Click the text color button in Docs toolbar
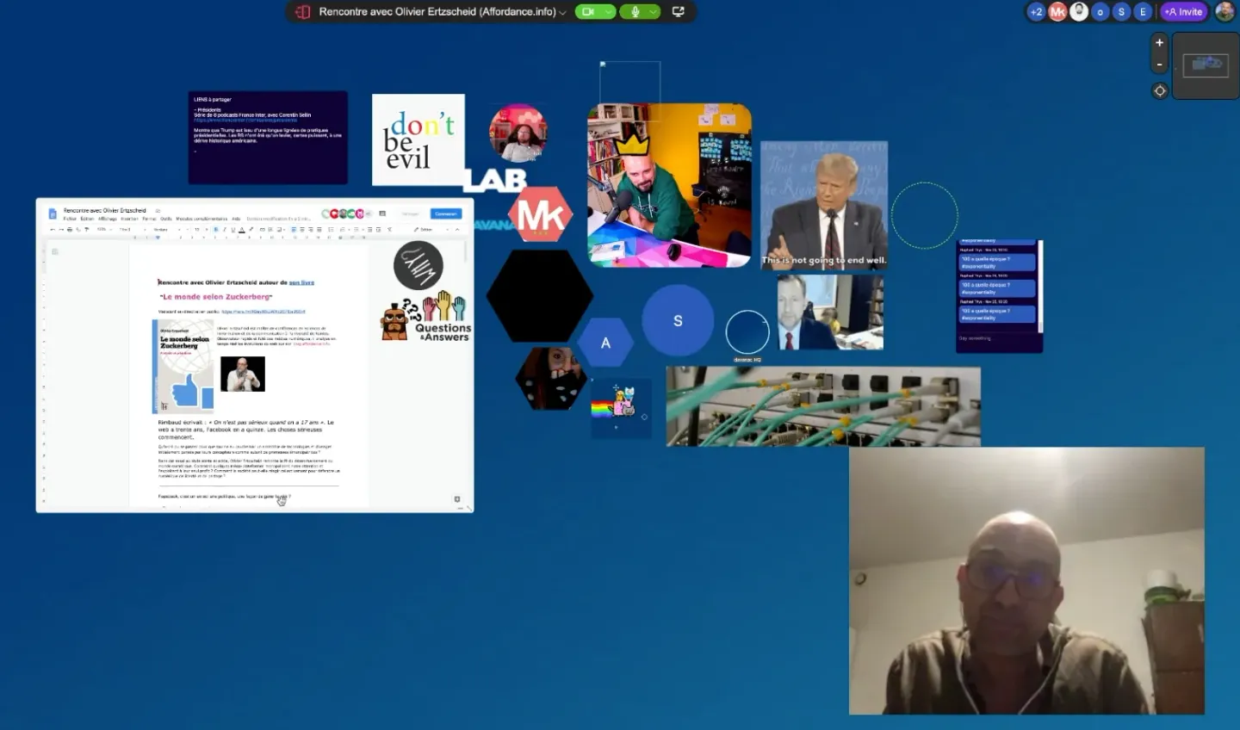The width and height of the screenshot is (1240, 730). point(242,230)
